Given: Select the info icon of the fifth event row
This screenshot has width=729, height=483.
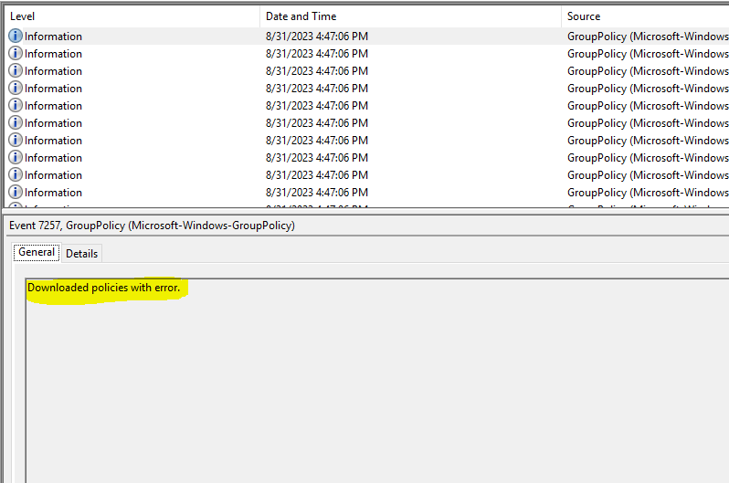Looking at the screenshot, I should point(16,106).
